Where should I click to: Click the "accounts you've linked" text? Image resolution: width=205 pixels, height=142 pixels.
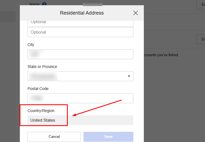tap(161, 55)
